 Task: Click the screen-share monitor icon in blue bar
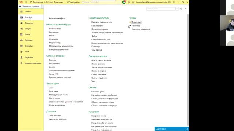point(157,129)
